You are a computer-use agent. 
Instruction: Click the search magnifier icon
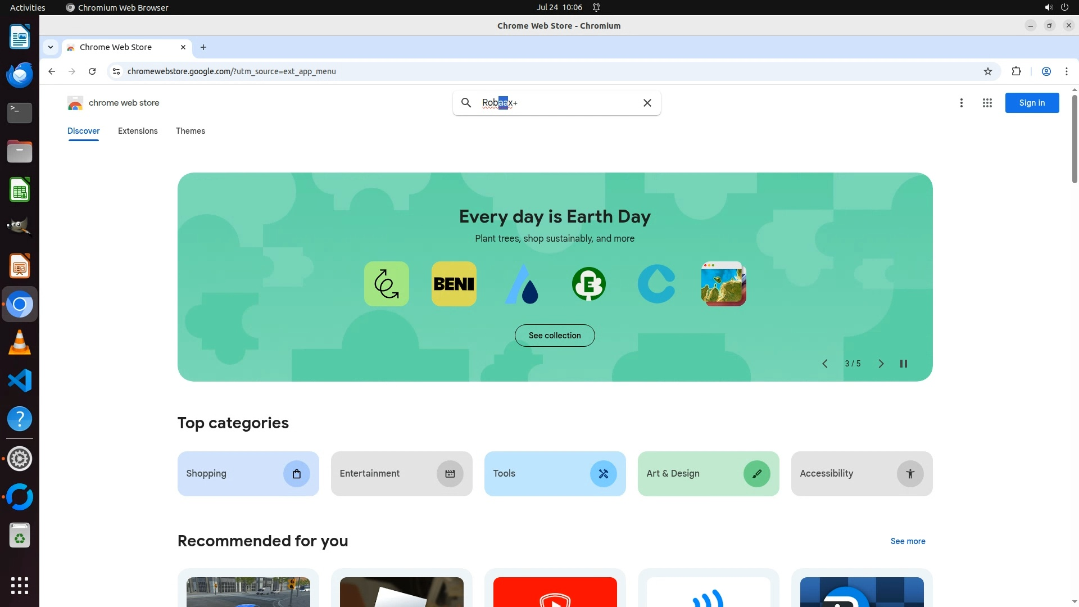[466, 103]
